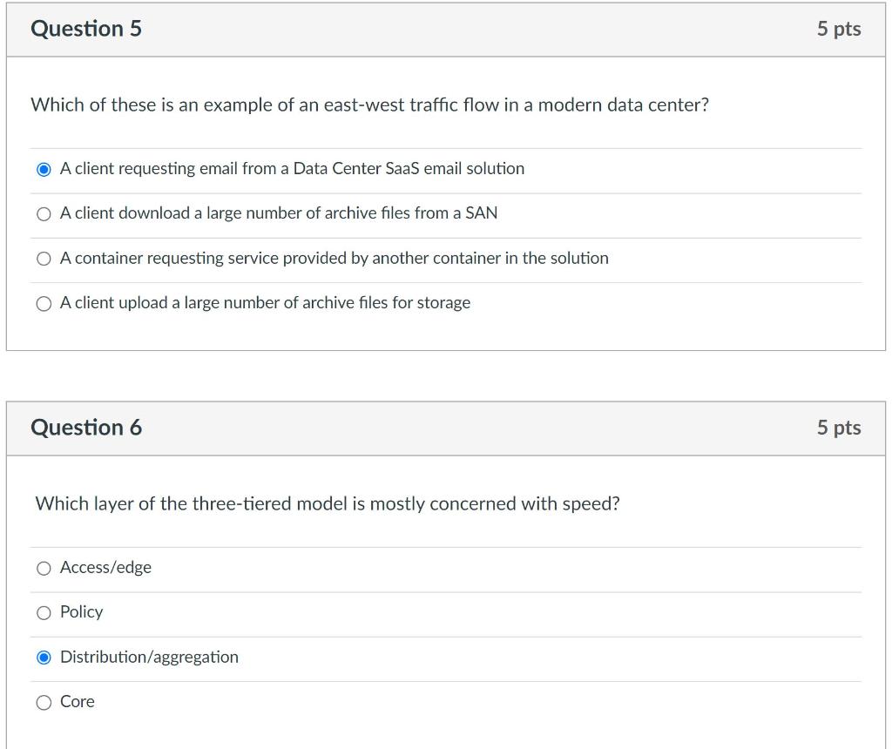
Task: Choose radio button for container requesting service
Action: tap(44, 260)
